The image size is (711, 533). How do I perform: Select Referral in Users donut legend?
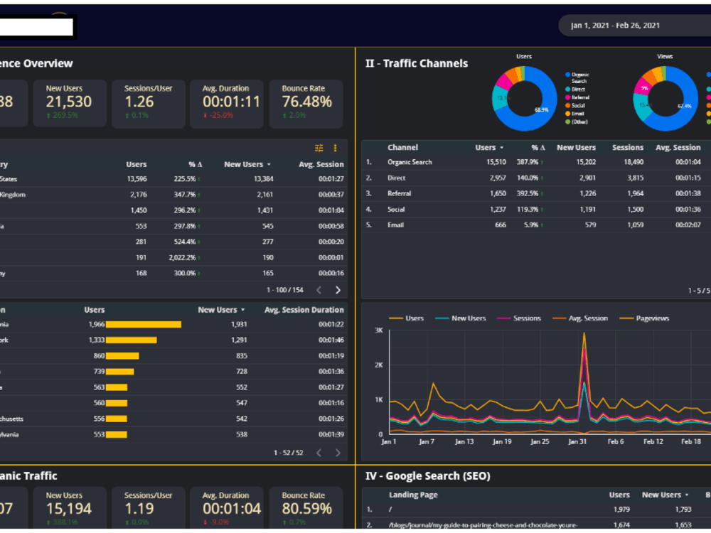[577, 97]
